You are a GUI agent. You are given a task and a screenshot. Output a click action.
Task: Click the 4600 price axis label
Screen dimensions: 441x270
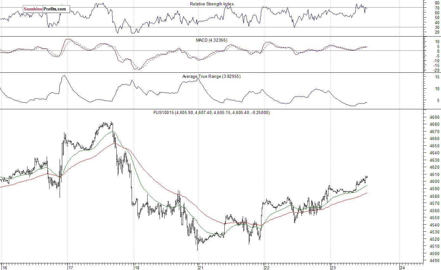coord(435,182)
